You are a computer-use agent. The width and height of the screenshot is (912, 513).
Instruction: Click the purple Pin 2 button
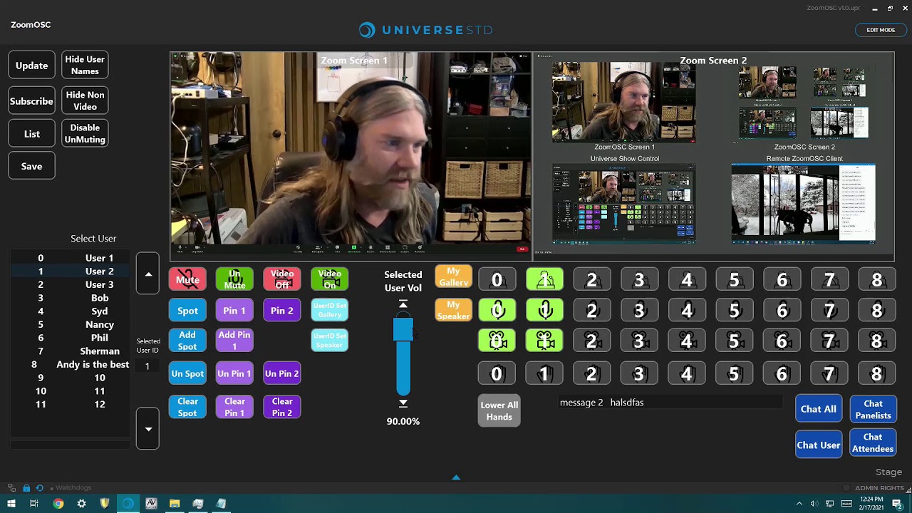[x=282, y=311]
